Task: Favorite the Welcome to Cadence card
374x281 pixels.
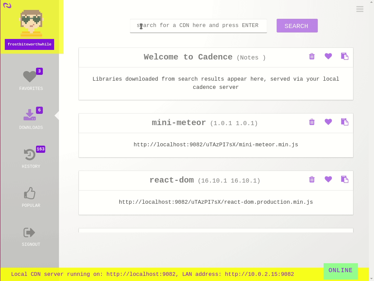Action: pyautogui.click(x=328, y=56)
